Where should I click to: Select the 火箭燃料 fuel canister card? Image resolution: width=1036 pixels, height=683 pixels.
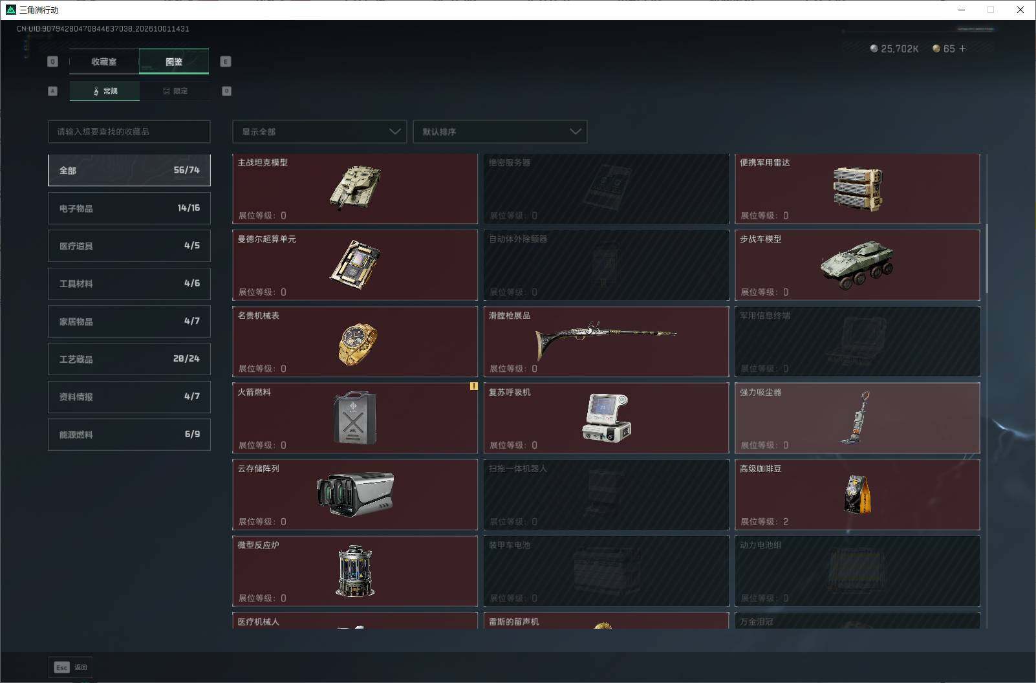(355, 418)
